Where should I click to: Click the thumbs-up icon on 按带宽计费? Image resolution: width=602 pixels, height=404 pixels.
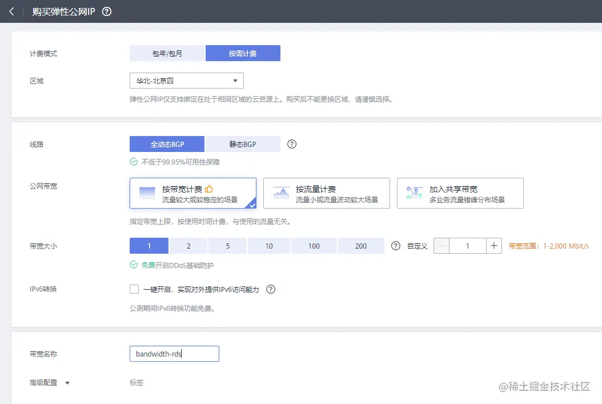(209, 189)
